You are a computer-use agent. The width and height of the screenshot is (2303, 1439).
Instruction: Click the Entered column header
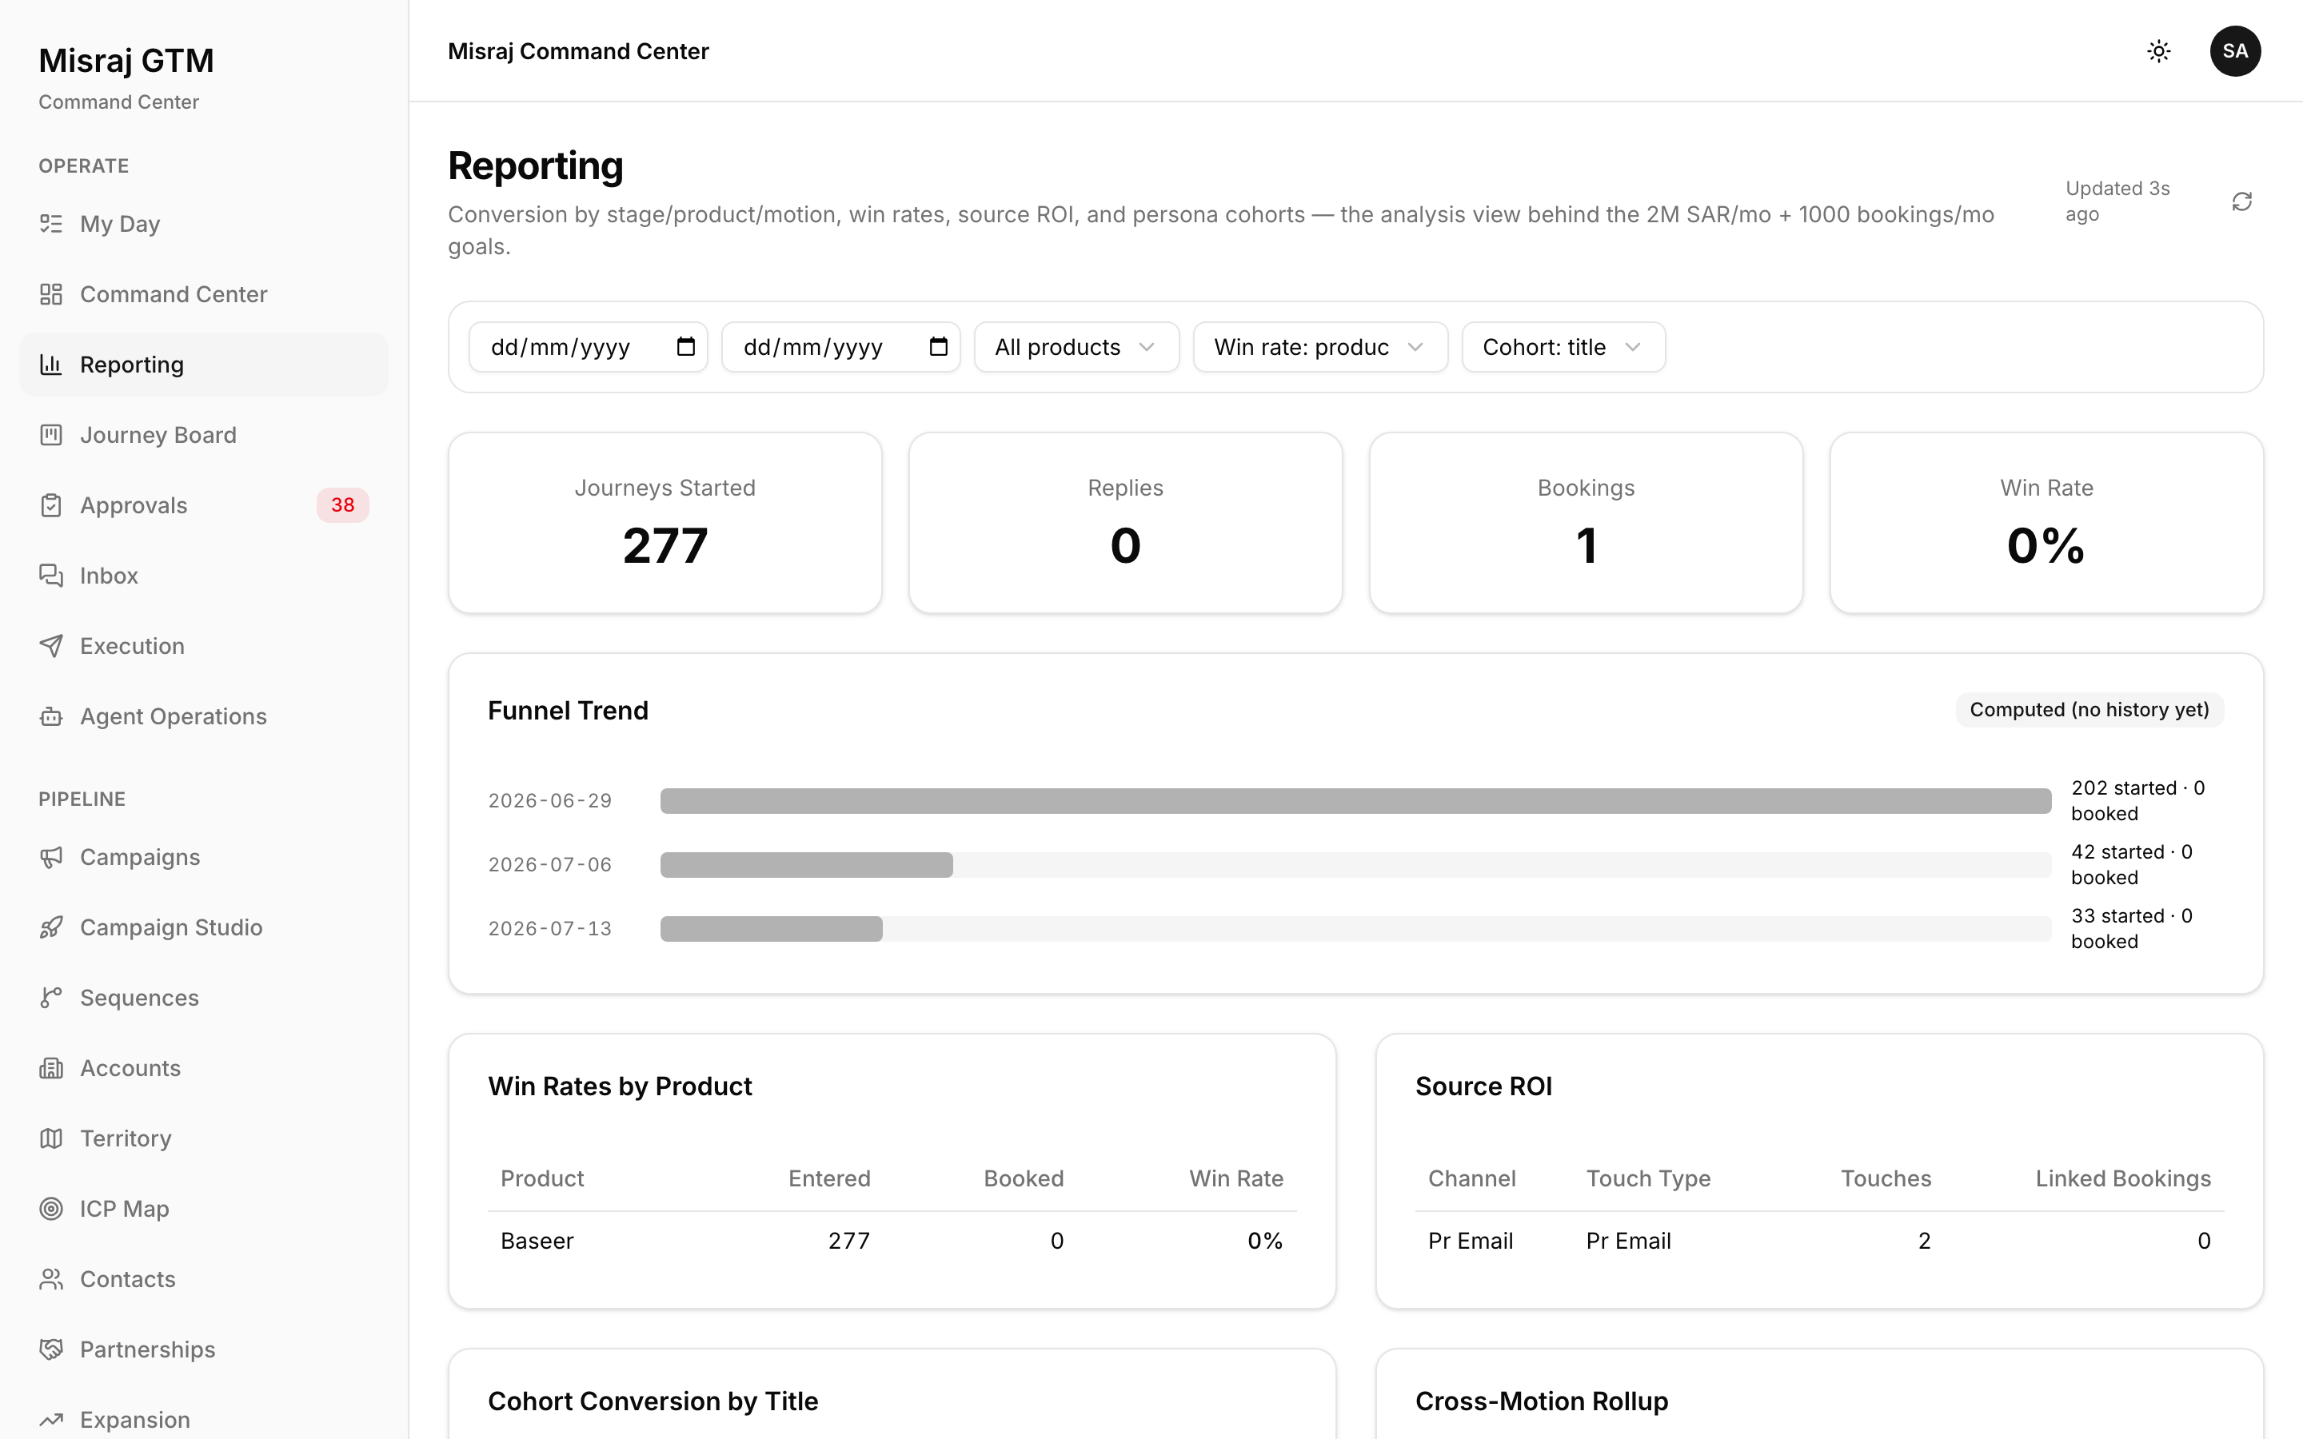click(x=829, y=1179)
